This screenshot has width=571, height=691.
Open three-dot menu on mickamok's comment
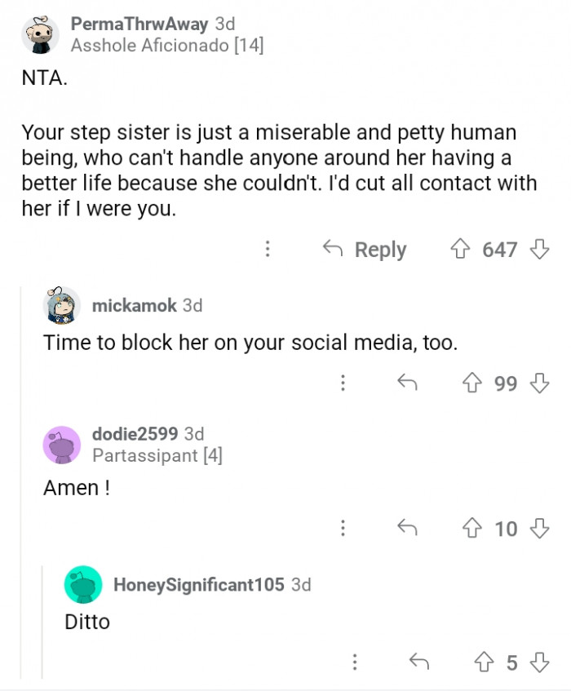tap(345, 383)
